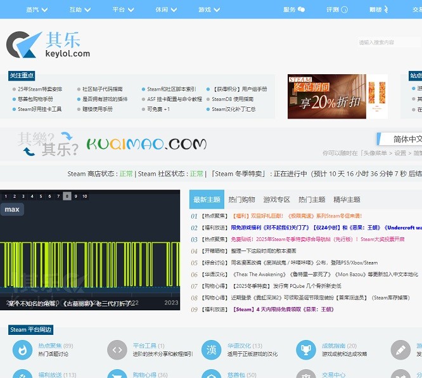Open the SteamDB 使用指南 link

pyautogui.click(x=233, y=99)
